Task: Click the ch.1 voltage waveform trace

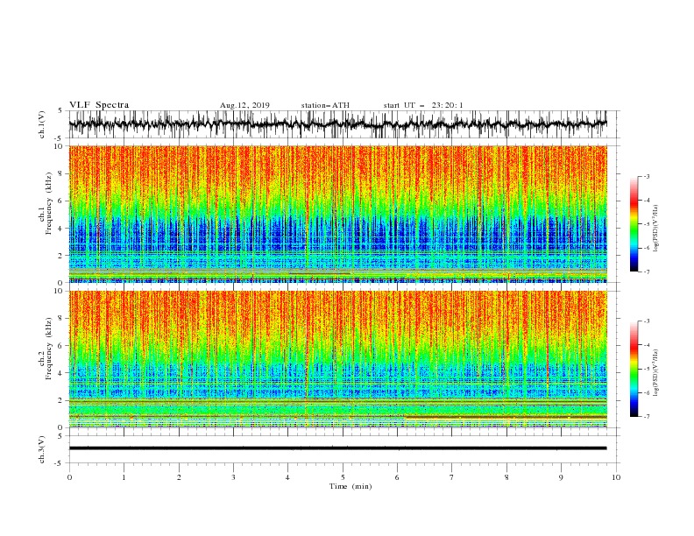Action: tap(337, 124)
